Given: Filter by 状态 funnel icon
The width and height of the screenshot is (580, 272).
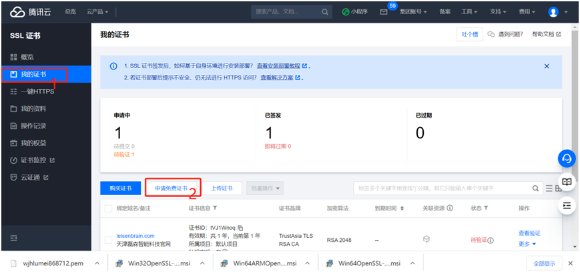Looking at the screenshot, I should pos(486,209).
